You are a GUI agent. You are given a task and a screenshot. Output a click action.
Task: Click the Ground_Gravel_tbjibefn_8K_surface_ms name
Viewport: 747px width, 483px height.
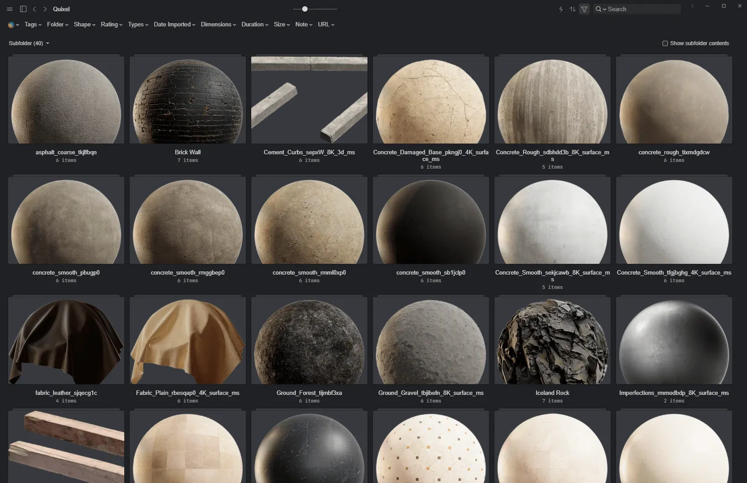point(431,393)
